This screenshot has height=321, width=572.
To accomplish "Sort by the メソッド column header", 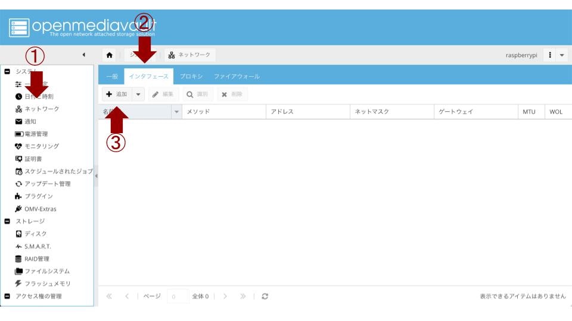I will (224, 112).
